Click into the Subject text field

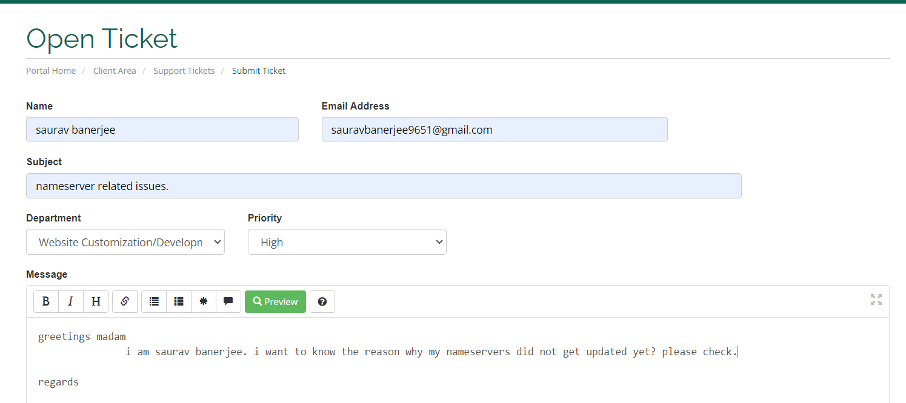[x=384, y=186]
